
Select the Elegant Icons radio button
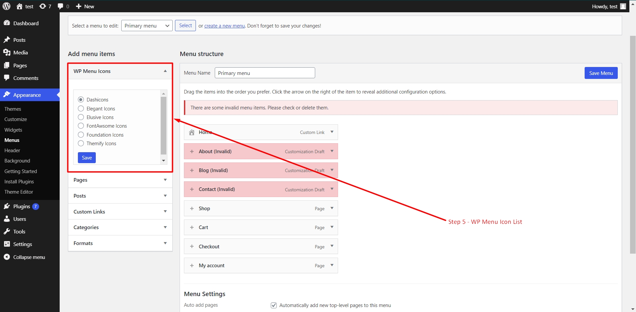coord(81,108)
